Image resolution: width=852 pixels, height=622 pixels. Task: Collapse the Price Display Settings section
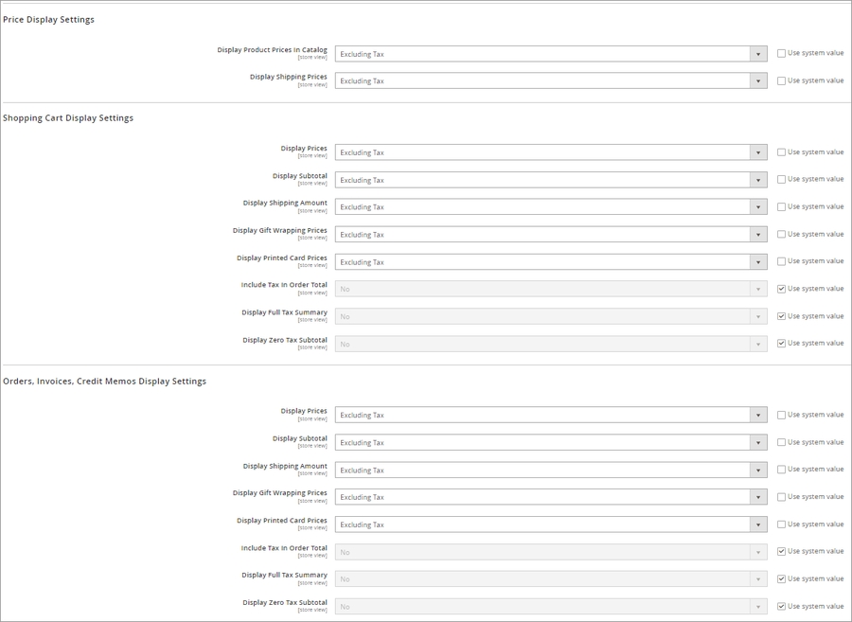(48, 20)
